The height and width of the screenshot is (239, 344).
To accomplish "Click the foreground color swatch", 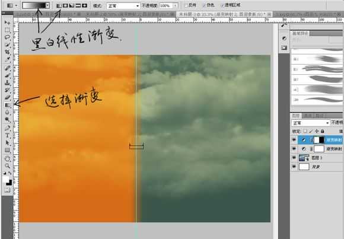I will point(6,179).
